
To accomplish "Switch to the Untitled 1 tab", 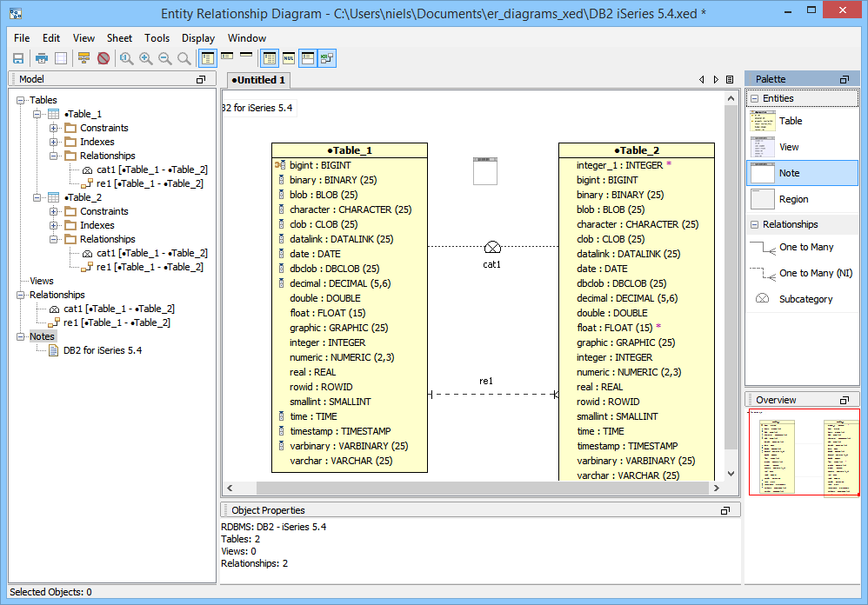I will (259, 80).
